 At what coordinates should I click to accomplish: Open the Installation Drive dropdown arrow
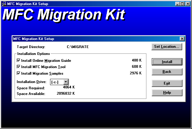(x=66, y=82)
